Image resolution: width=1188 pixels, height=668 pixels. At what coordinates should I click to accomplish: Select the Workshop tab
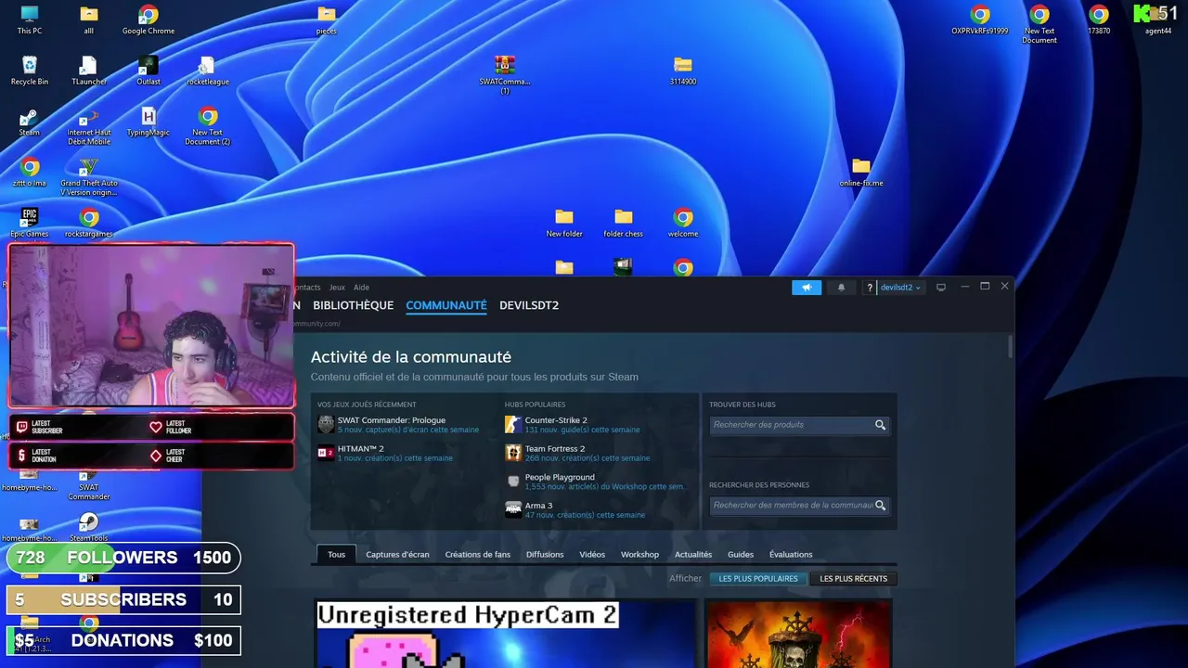point(639,555)
